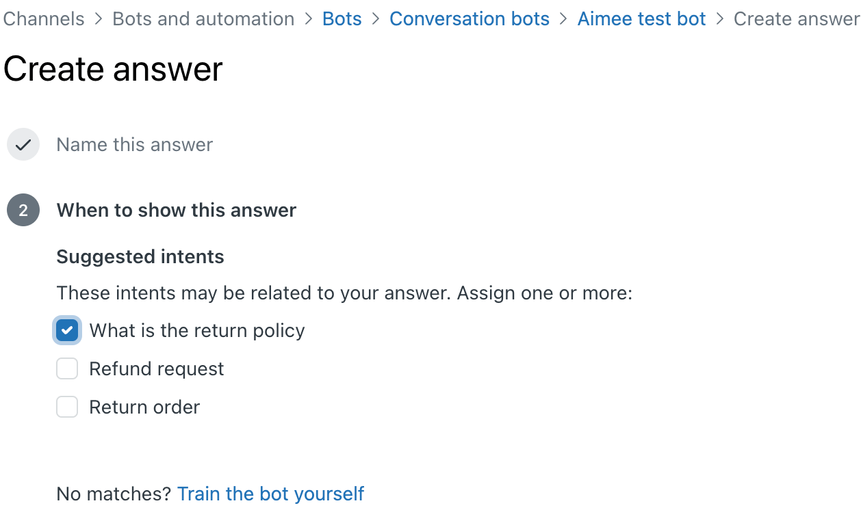This screenshot has width=861, height=525.
Task: Click the completed checkmark for step one
Action: click(23, 144)
